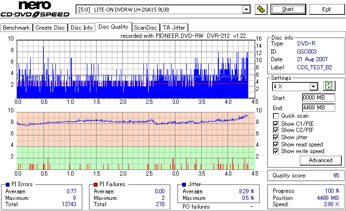This screenshot has height=211, width=346.
Task: Click PI Errors total 13743
Action: (69, 204)
